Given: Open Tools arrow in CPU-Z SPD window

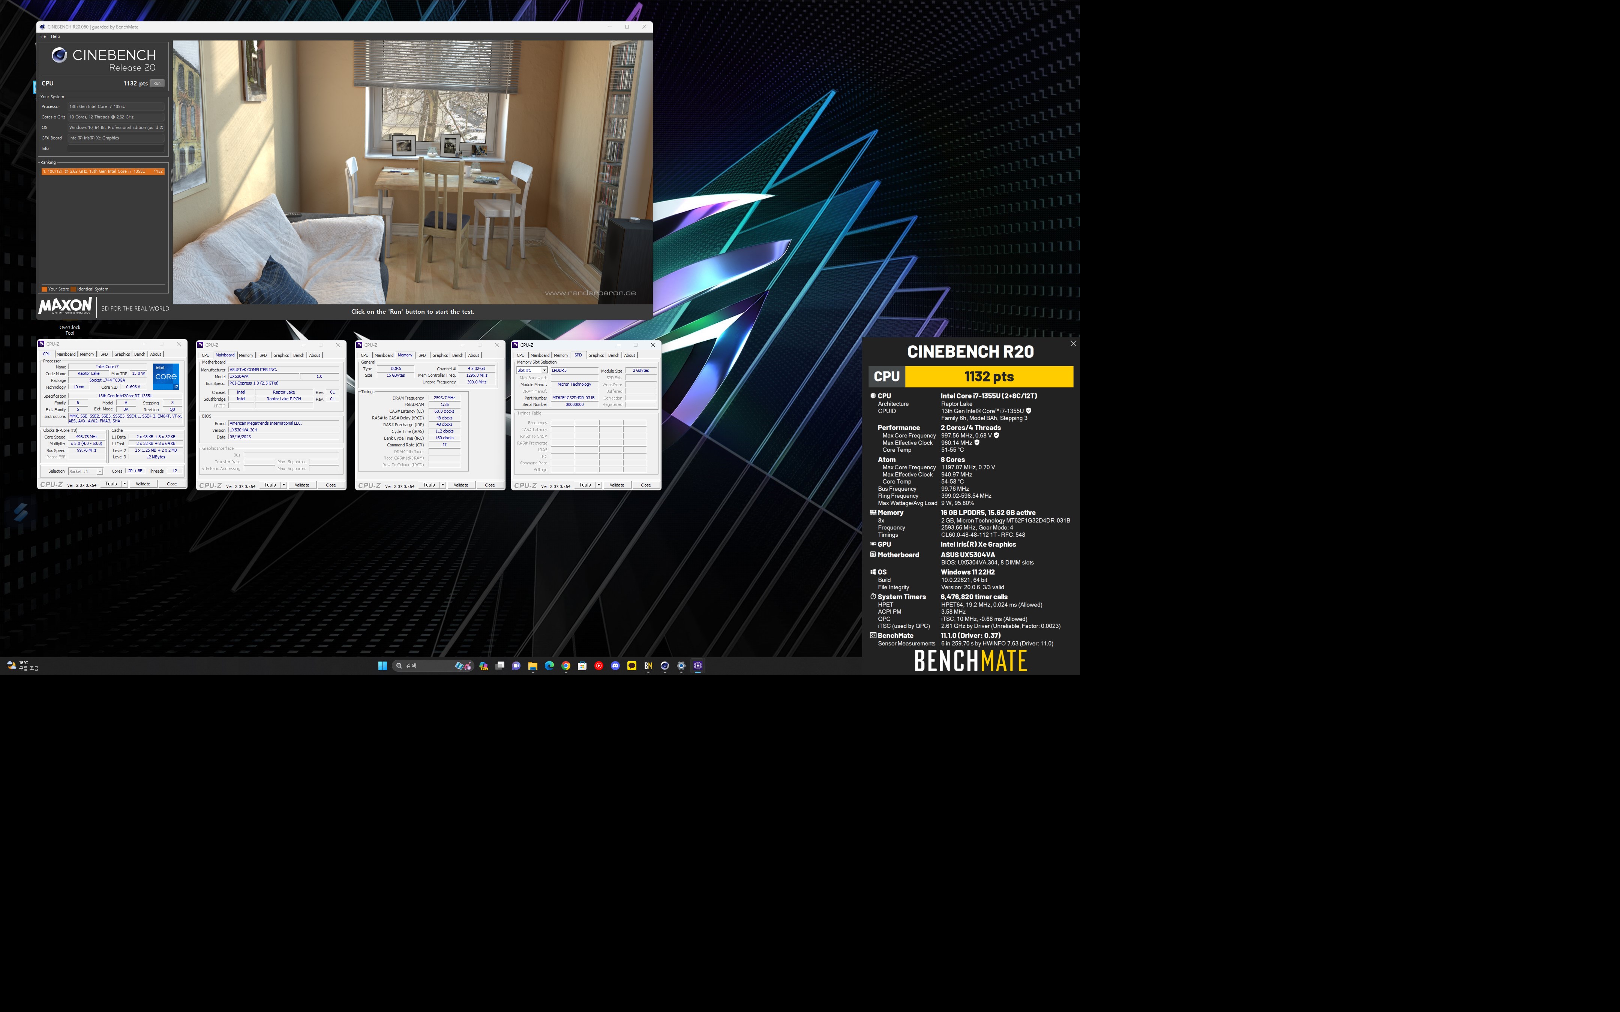Looking at the screenshot, I should click(598, 485).
